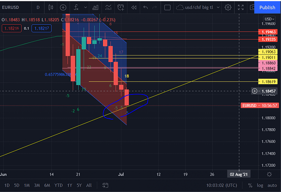Open the time axis settings gear

click(x=269, y=174)
